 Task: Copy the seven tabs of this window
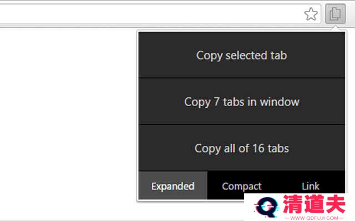[x=242, y=102]
